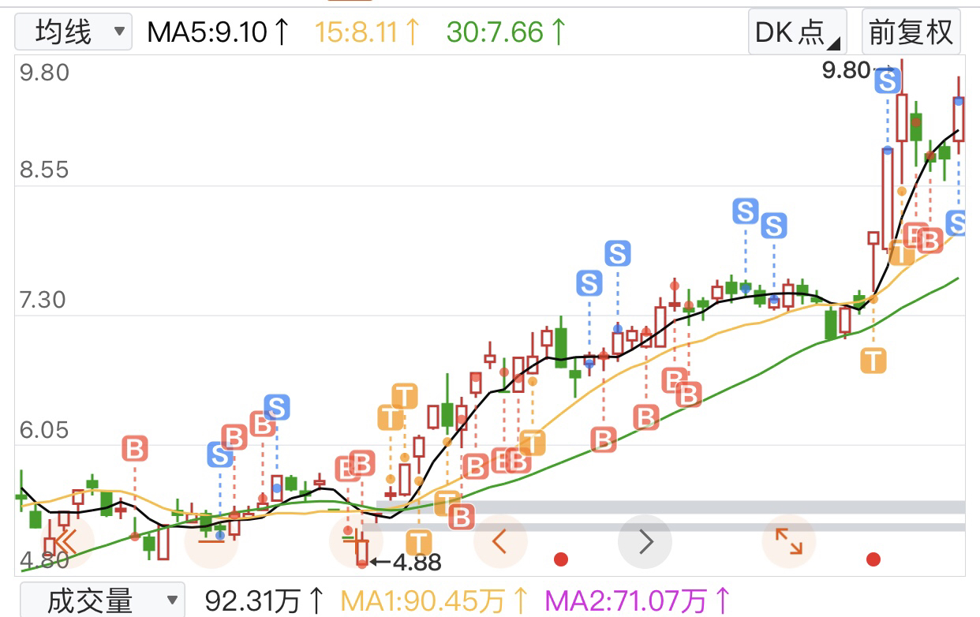Tap the red dot under the rally candles at right
This screenshot has height=617, width=980.
pos(873,559)
